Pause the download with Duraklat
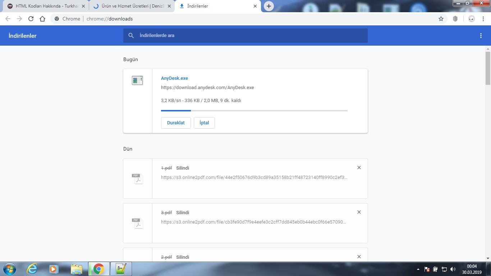This screenshot has height=276, width=491. 176,123
